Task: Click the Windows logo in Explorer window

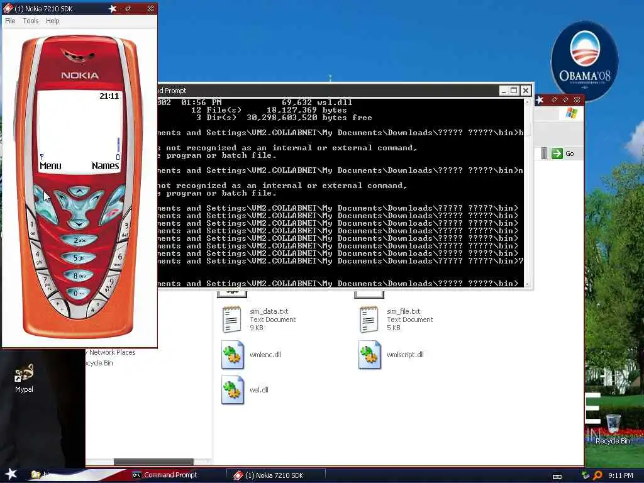Action: coord(571,113)
